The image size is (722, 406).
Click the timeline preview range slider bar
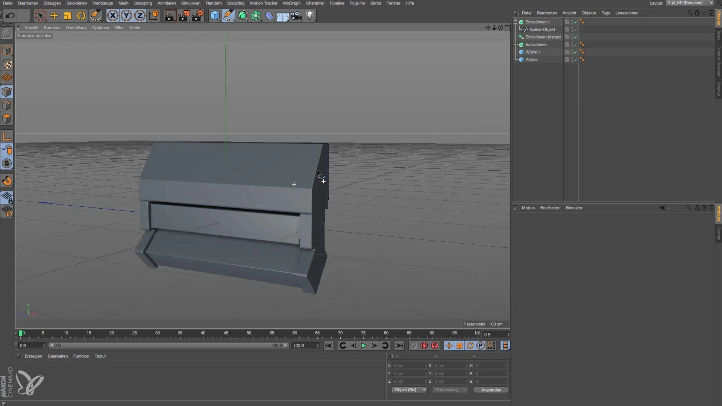[x=168, y=345]
